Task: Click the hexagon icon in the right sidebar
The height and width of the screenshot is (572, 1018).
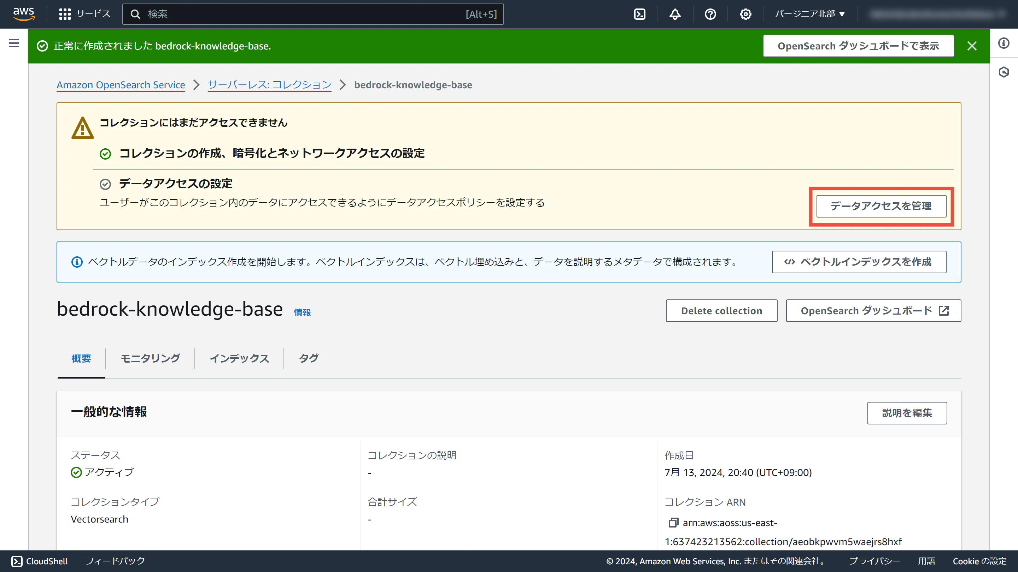Action: click(1004, 72)
